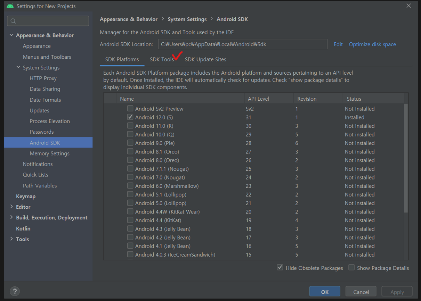Click the Installed status of Android 12.0

[x=355, y=117]
